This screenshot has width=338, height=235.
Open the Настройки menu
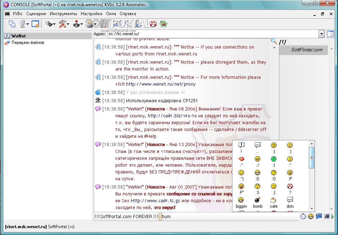(92, 14)
